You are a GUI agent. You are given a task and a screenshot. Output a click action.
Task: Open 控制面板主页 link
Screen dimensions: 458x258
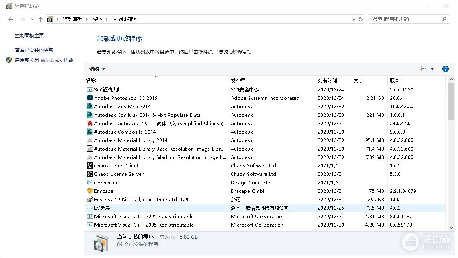pos(29,36)
